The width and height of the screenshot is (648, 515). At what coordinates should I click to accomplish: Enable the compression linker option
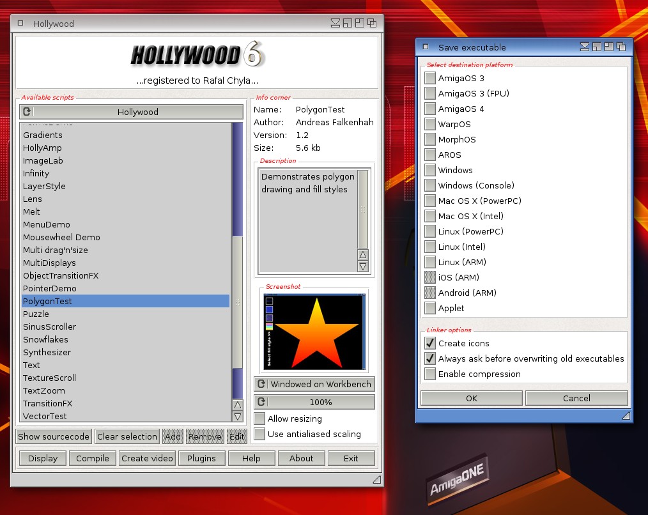point(430,374)
